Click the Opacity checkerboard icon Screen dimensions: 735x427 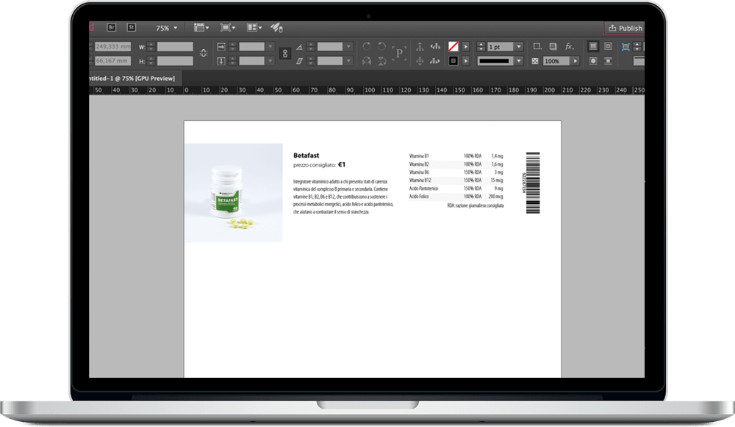pyautogui.click(x=535, y=61)
